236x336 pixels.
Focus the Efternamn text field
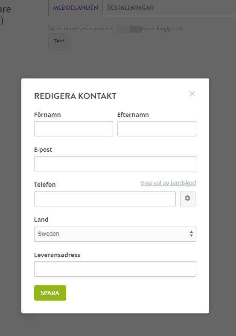[x=157, y=129]
